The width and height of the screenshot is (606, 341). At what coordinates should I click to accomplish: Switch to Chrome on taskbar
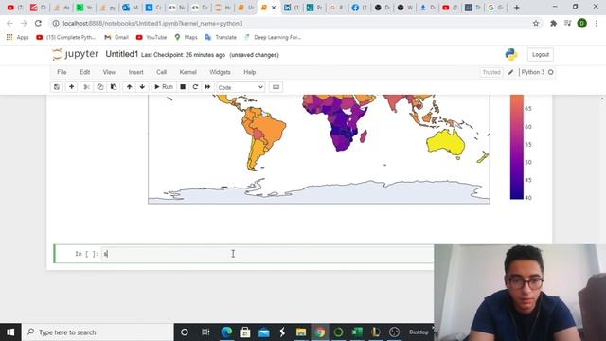320,332
